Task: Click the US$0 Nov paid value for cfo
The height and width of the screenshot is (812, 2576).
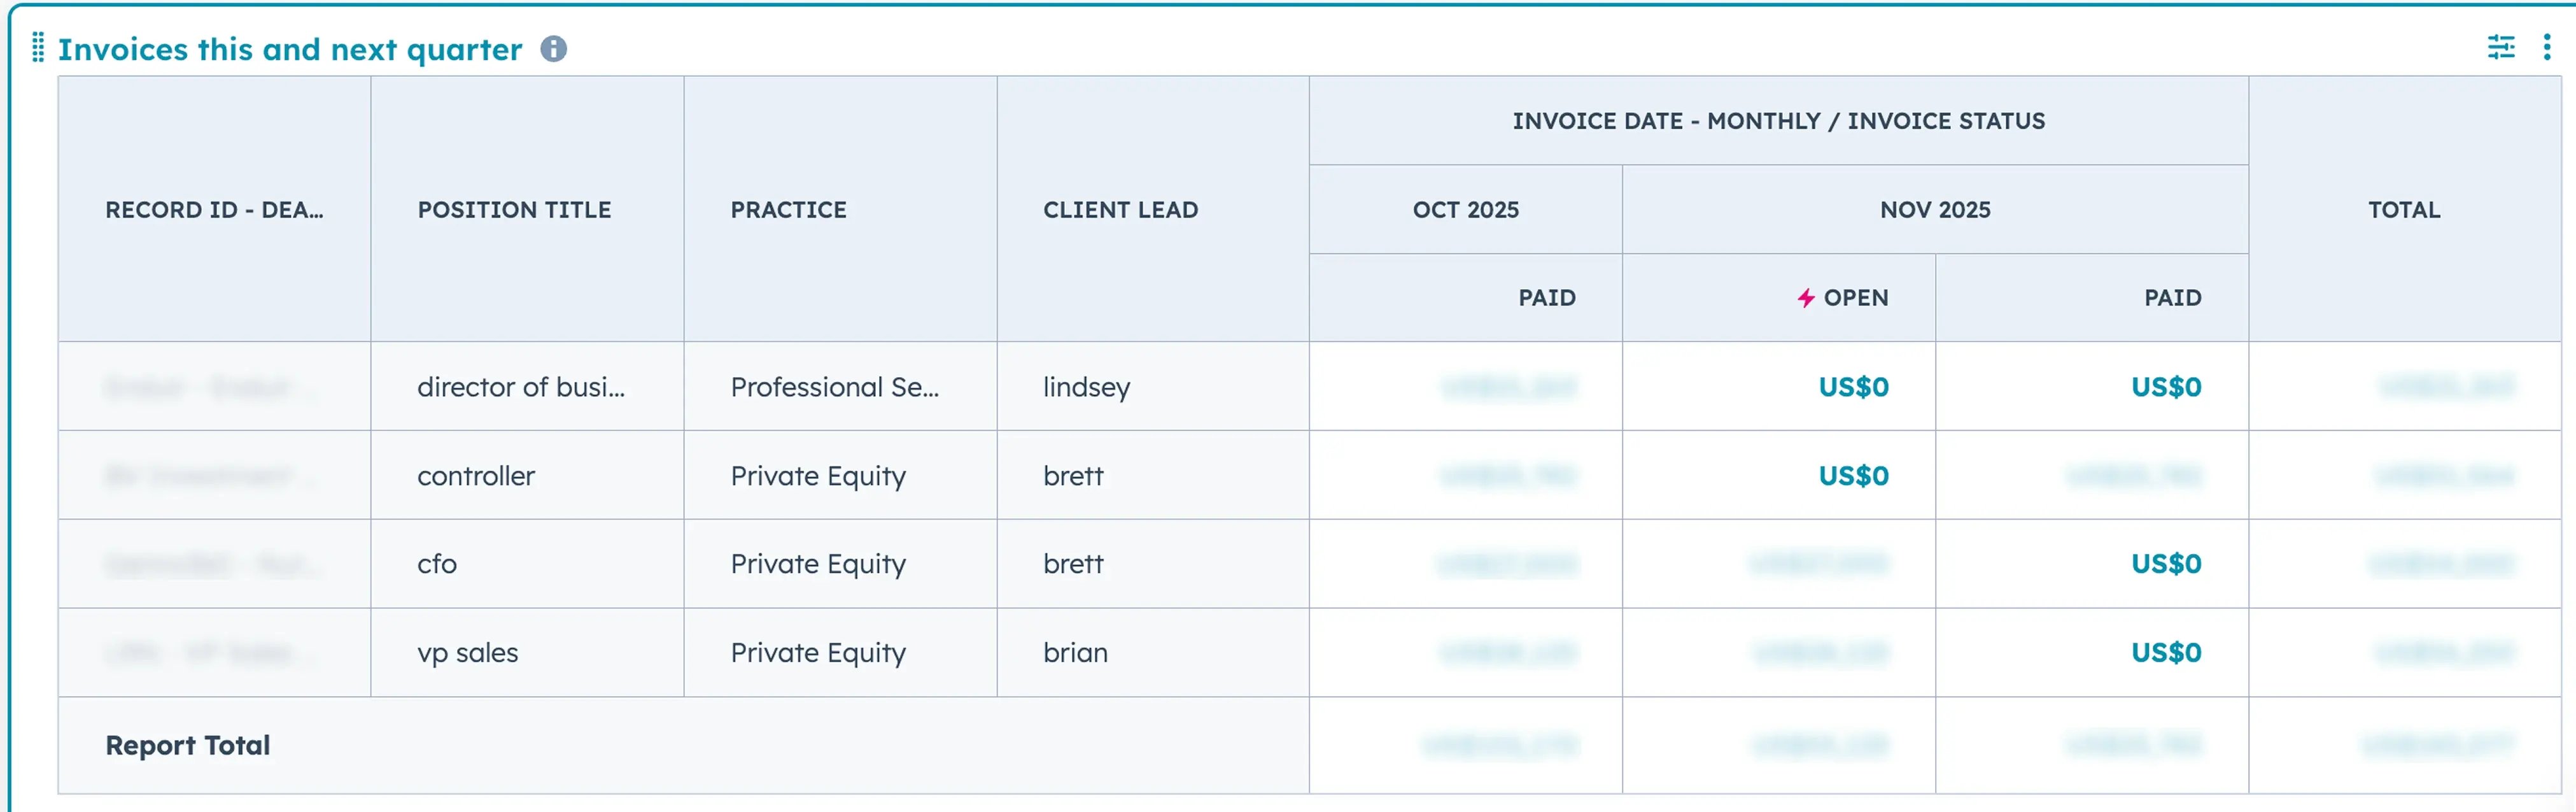Action: (2165, 564)
